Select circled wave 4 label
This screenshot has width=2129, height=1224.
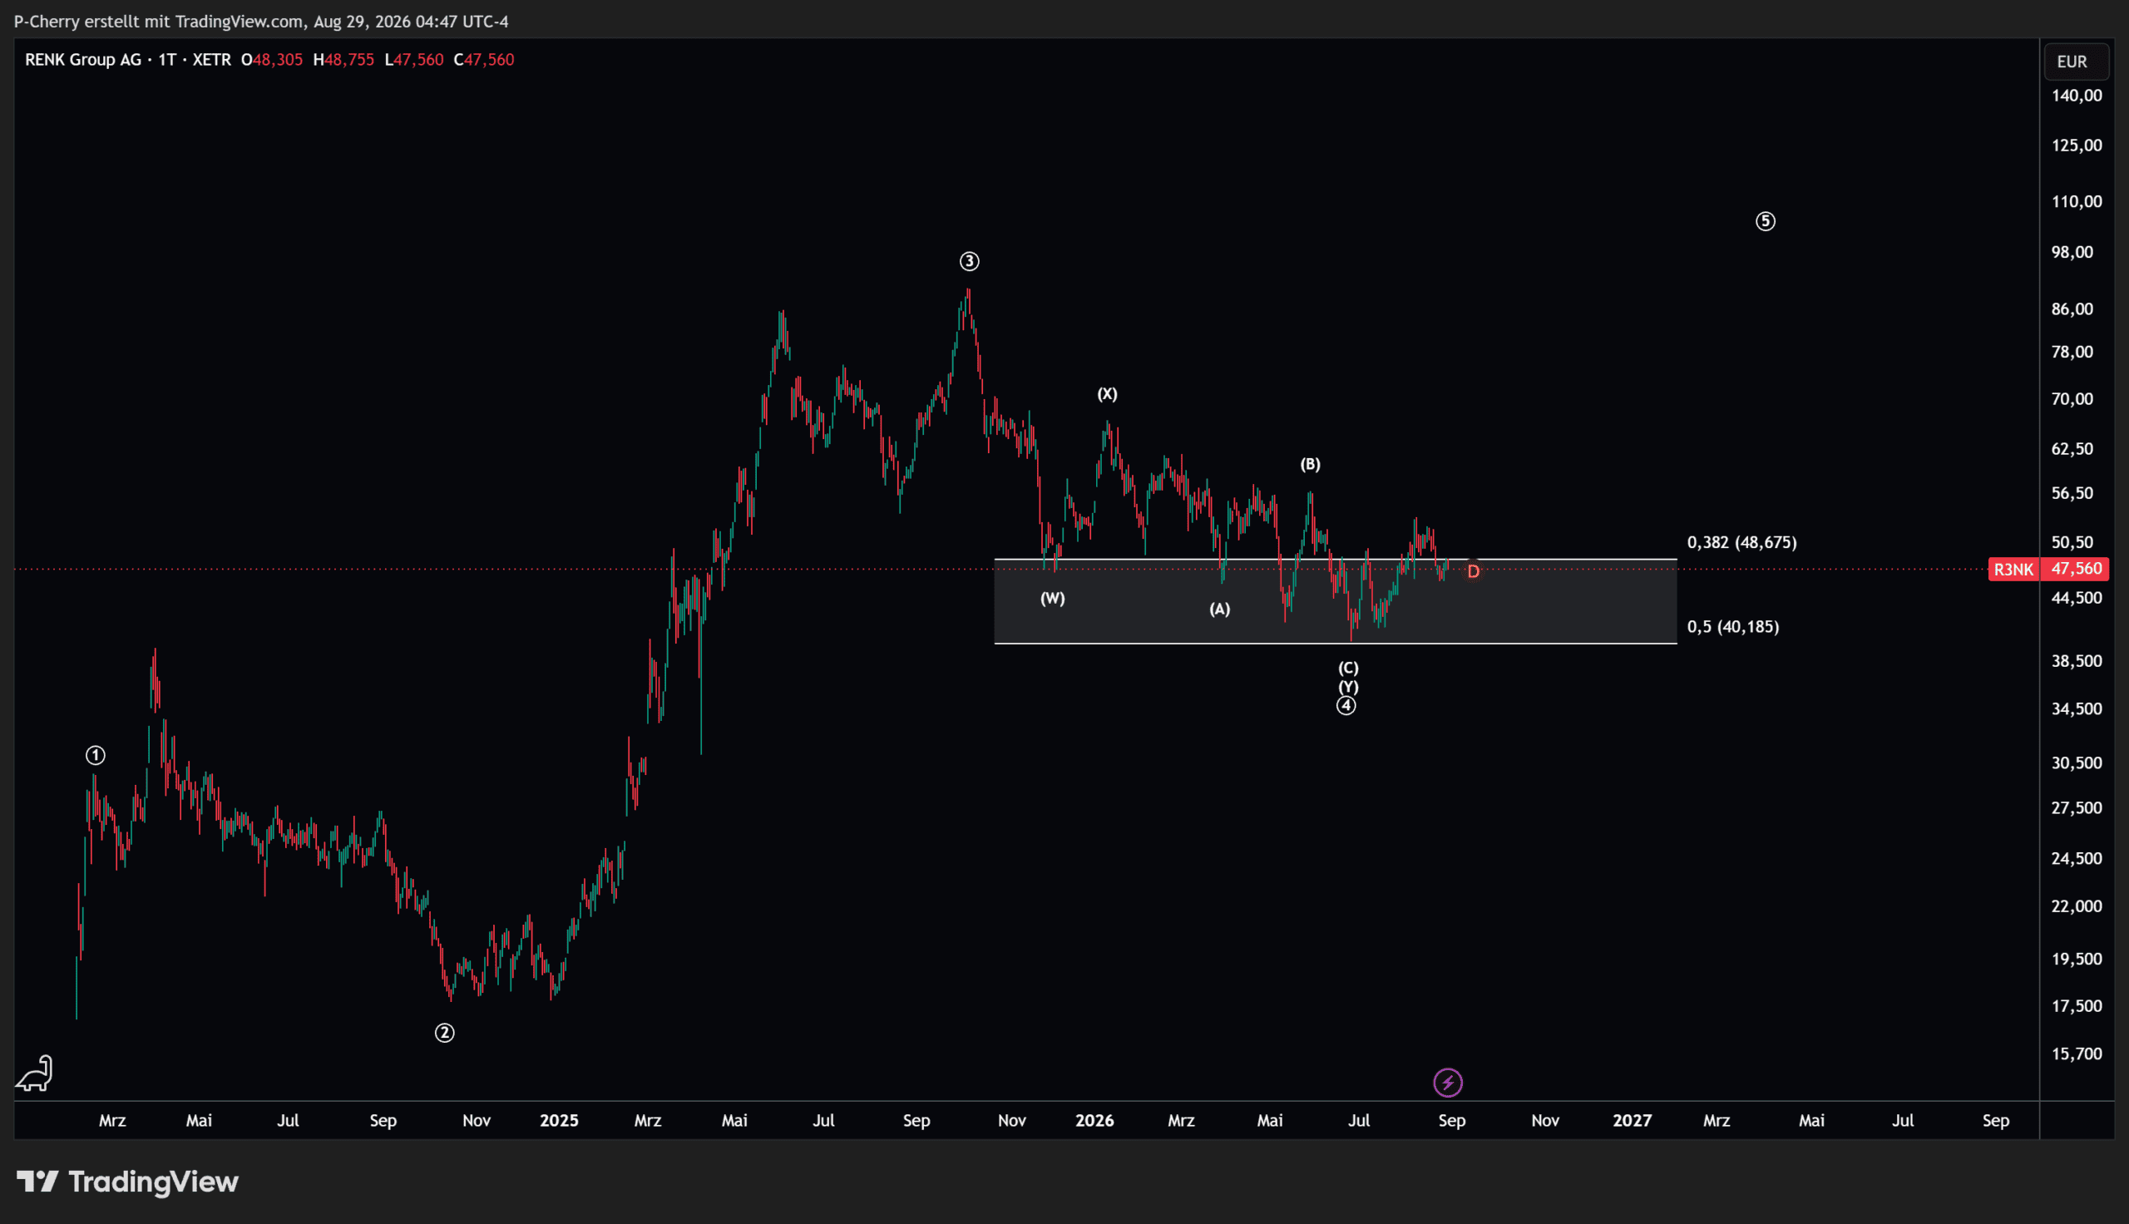tap(1346, 706)
